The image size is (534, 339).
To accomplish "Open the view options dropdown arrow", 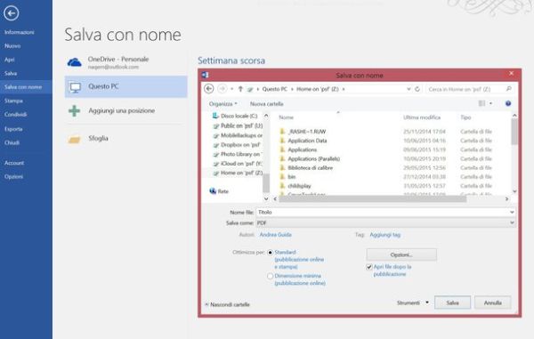I will (490, 103).
